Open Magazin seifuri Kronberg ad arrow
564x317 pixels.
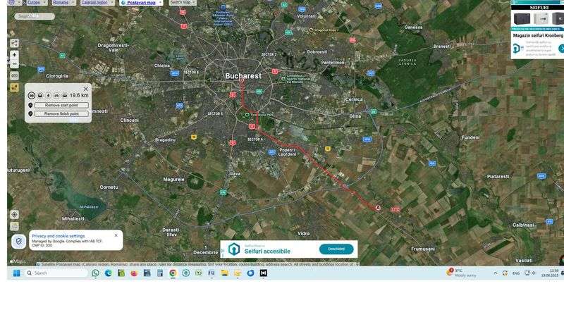click(561, 48)
